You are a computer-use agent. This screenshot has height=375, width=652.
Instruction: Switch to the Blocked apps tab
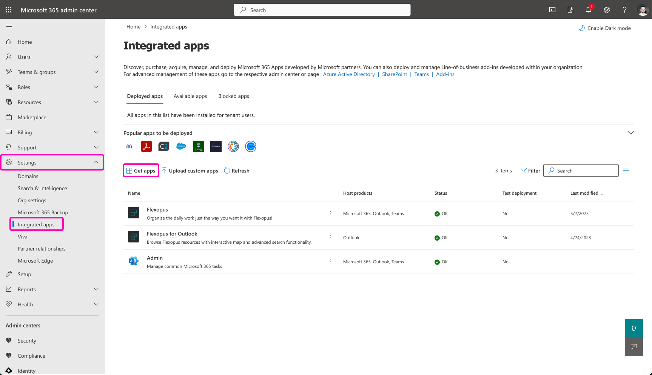(234, 96)
